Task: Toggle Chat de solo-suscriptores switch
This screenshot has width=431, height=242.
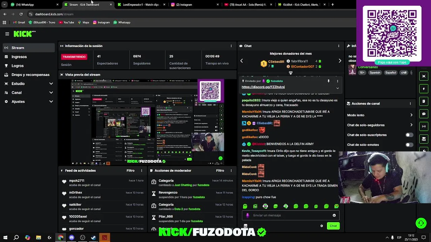Action: [x=409, y=135]
